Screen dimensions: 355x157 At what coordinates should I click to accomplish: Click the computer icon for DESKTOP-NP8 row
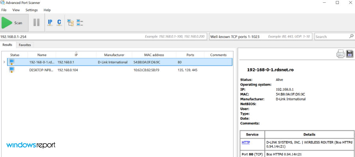tap(11, 70)
